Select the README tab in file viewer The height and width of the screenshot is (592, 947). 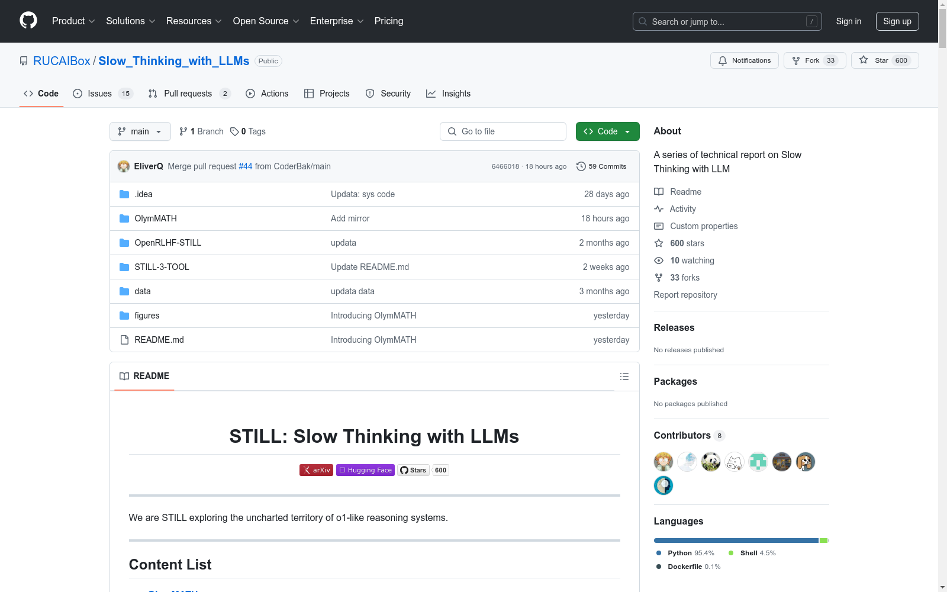144,376
